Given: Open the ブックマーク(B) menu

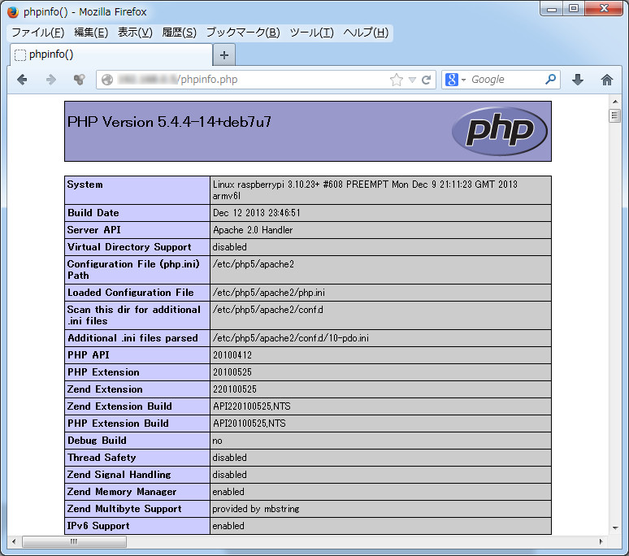Looking at the screenshot, I should click(243, 33).
